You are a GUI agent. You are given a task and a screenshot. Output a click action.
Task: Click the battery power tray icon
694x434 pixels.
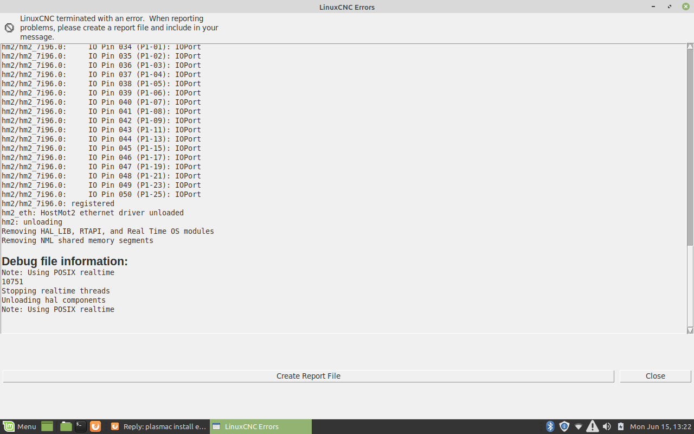(621, 426)
